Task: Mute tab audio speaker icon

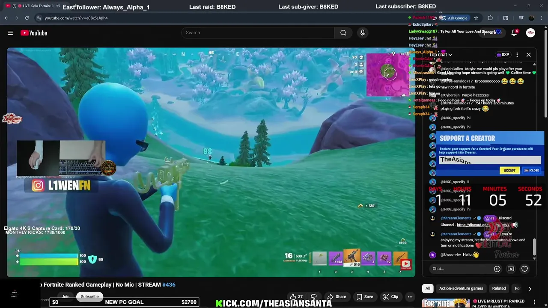Action: [x=58, y=6]
